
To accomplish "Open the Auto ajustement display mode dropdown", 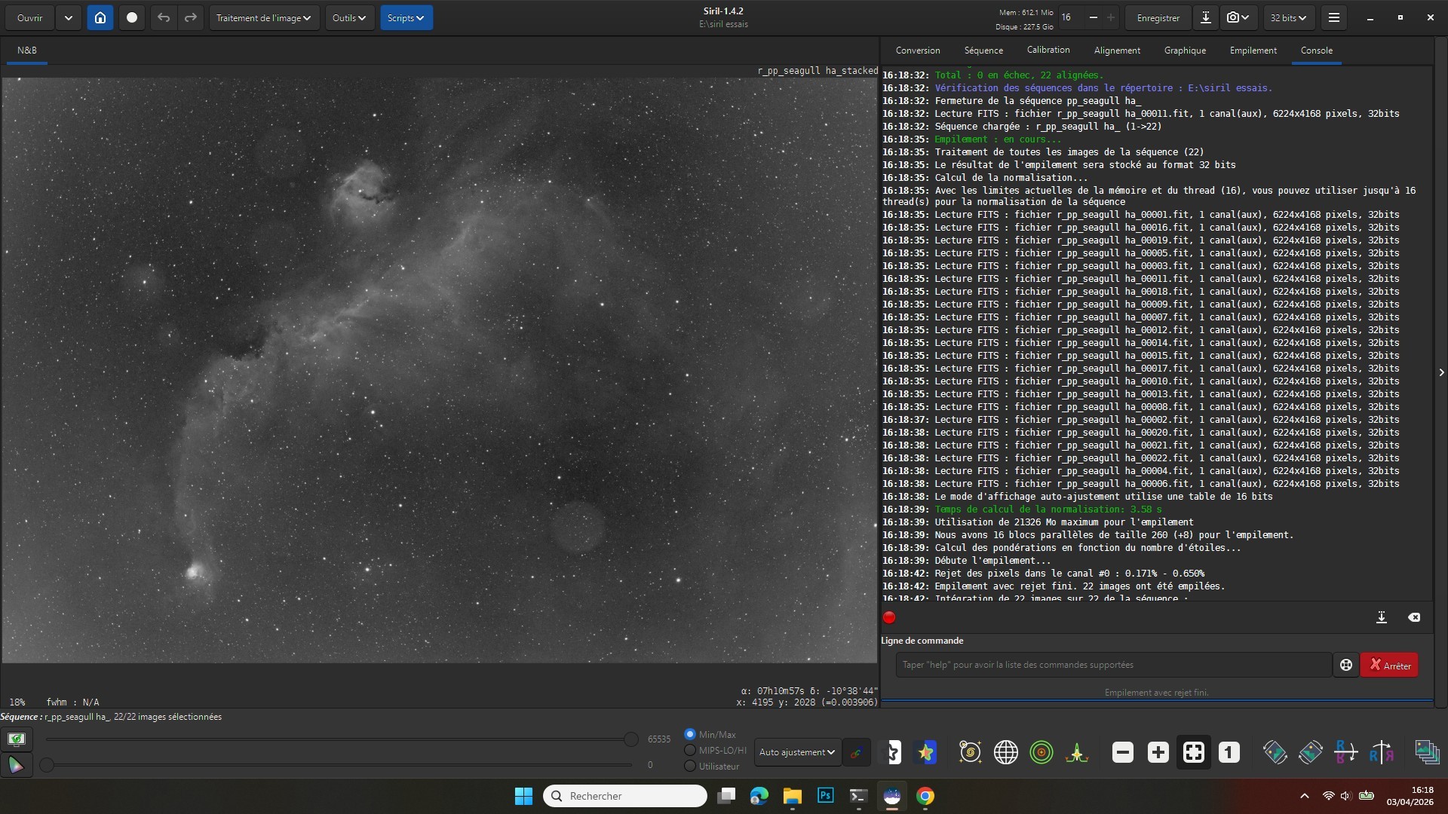I will pos(797,752).
